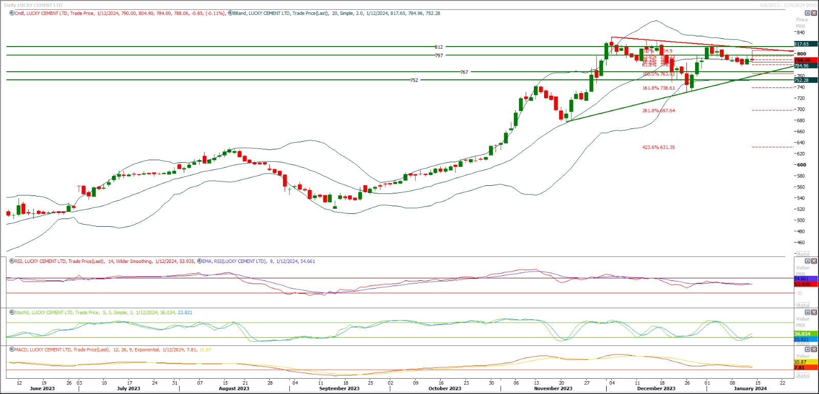Screen dimensions: 819x394
Task: Maximize the MACD pane
Action: pos(808,349)
